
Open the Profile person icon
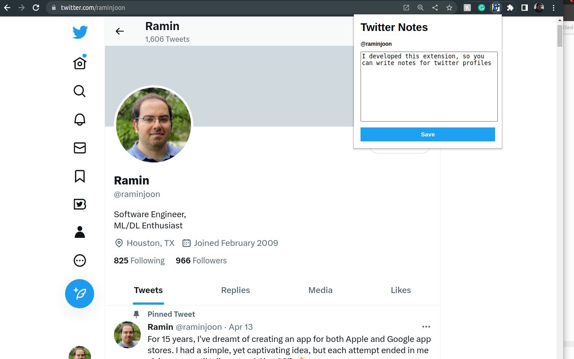point(79,232)
